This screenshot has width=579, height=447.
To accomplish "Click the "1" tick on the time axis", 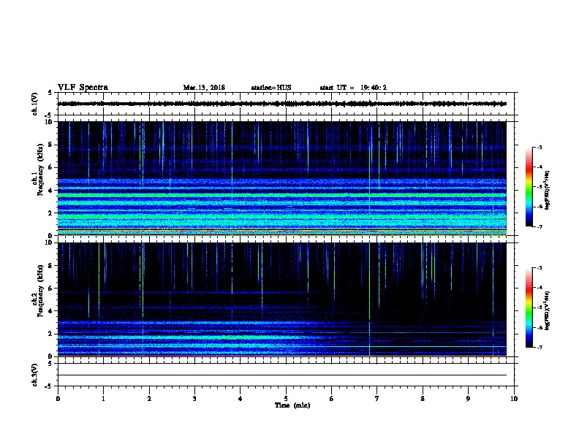I will (103, 399).
